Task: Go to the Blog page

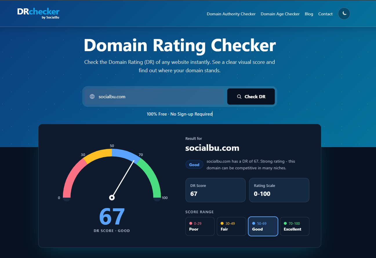Action: [x=309, y=14]
